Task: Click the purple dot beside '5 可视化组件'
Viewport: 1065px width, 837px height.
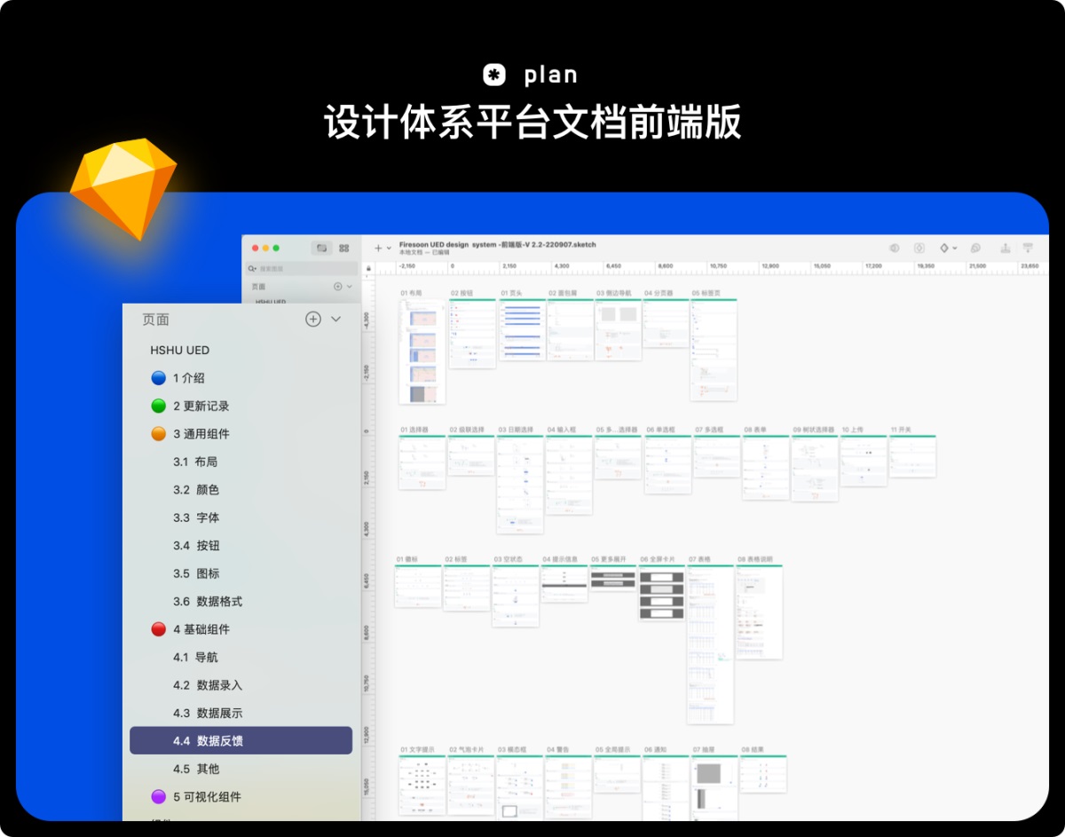Action: pos(159,797)
